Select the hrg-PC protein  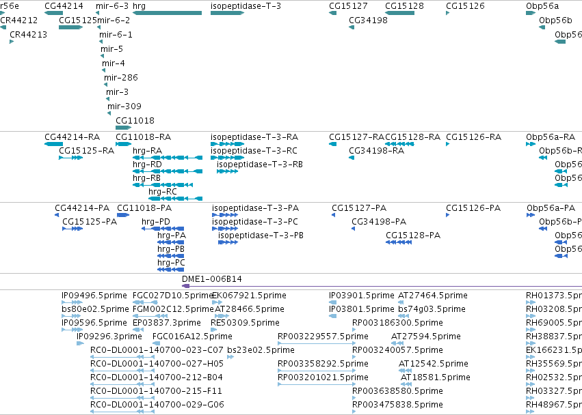(x=171, y=270)
